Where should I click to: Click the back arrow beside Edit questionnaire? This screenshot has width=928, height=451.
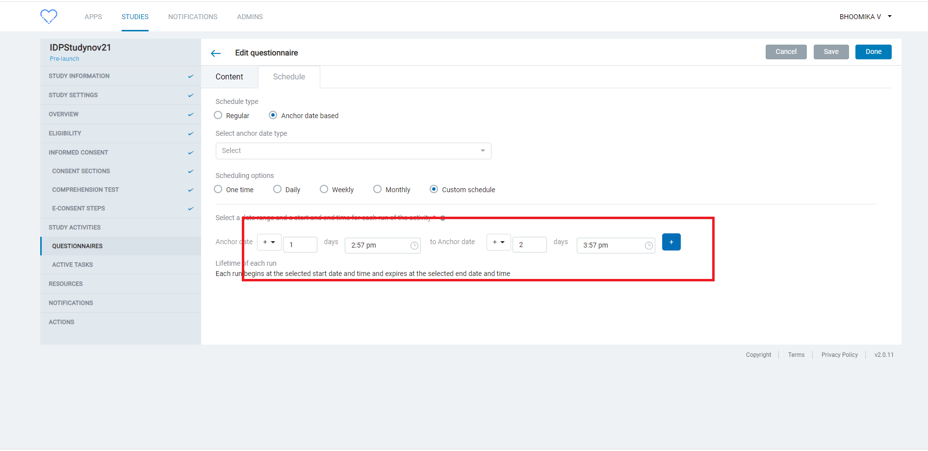click(216, 53)
